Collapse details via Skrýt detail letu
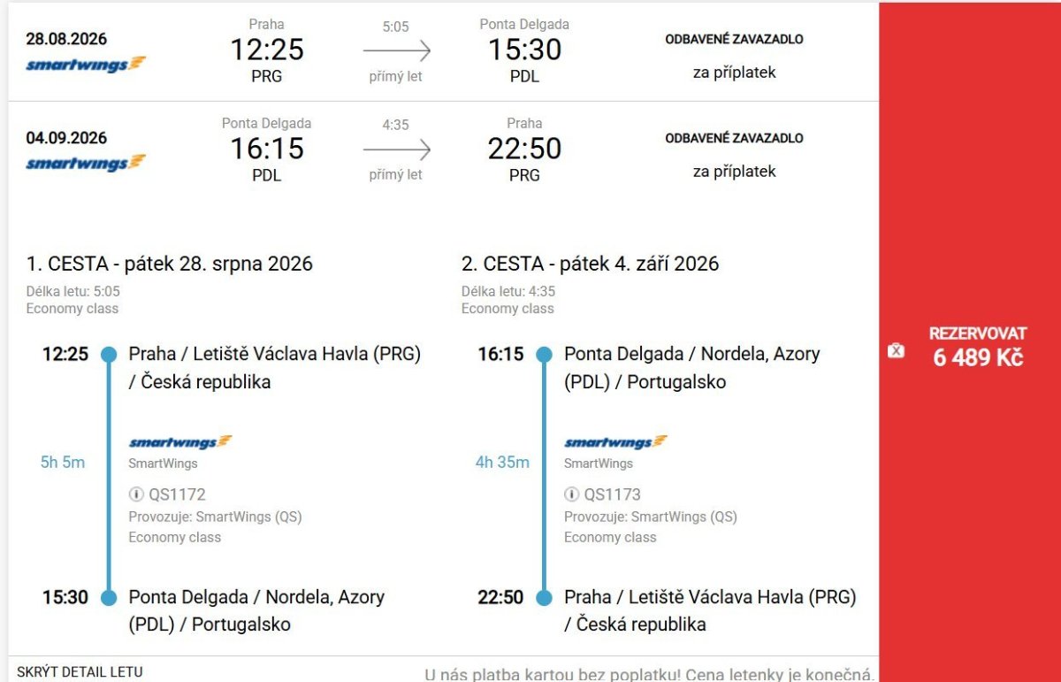This screenshot has width=1061, height=682. (80, 671)
